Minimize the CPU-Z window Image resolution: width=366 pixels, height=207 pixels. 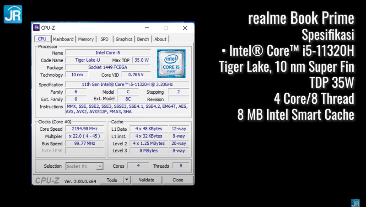tap(147, 28)
